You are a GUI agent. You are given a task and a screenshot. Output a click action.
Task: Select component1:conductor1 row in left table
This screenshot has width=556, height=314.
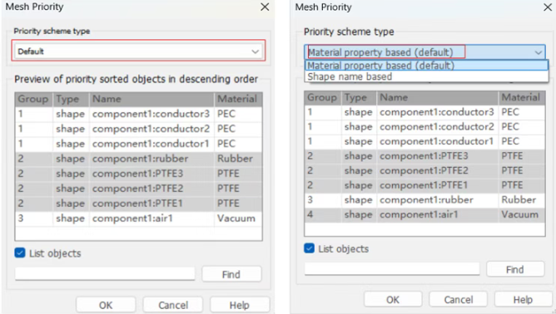[x=139, y=144]
